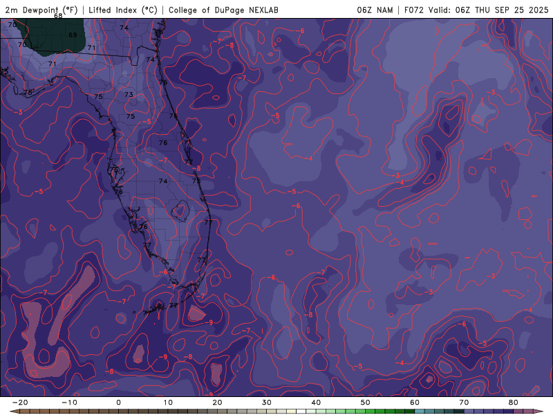Image resolution: width=553 pixels, height=415 pixels.
Task: Click the 0 label on the color scale
Action: tap(118, 403)
